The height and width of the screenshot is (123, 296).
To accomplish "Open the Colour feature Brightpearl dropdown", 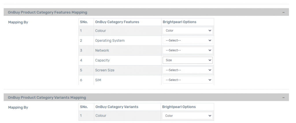I will (187, 31).
